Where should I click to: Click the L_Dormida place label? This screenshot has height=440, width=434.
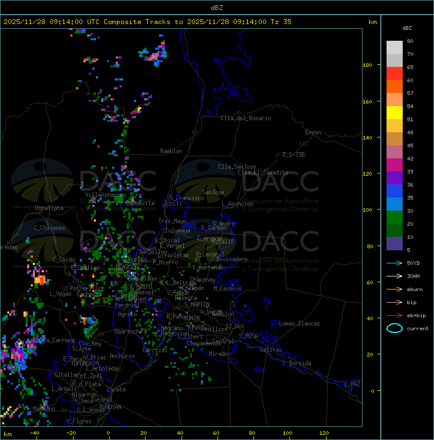(297, 363)
